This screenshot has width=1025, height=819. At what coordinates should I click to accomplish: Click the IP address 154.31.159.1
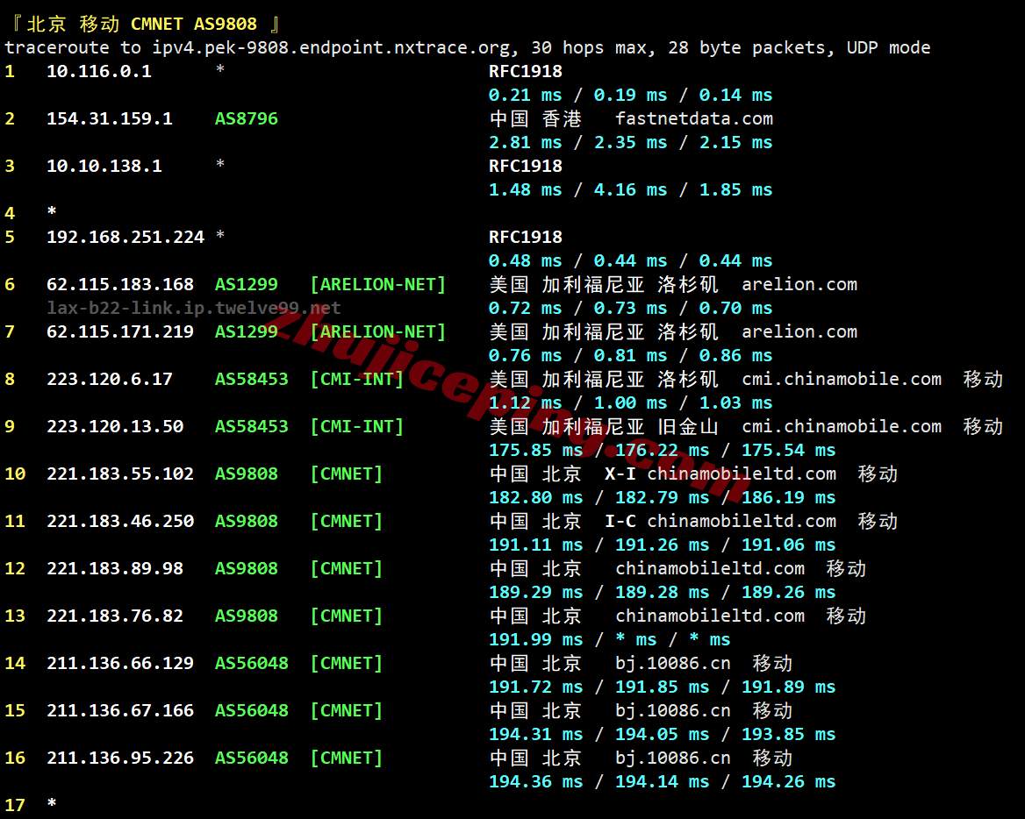tap(109, 119)
